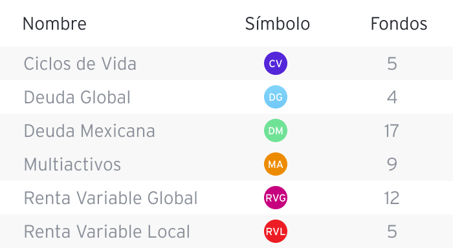Open the Deuda Global row name
Screen dimensions: 453x248
77,98
